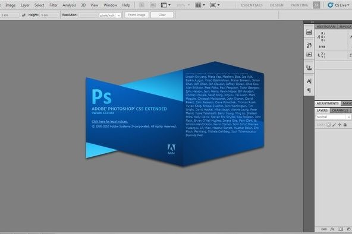This screenshot has height=234, width=352.
Task: Switch to the Painting workspace
Action: [x=299, y=5]
